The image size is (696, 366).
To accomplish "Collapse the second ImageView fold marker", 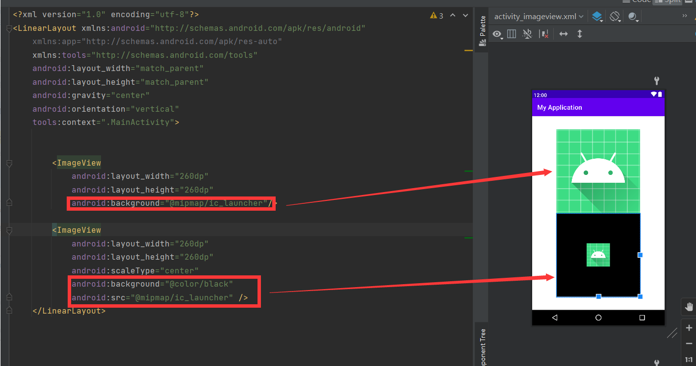I will tap(9, 231).
